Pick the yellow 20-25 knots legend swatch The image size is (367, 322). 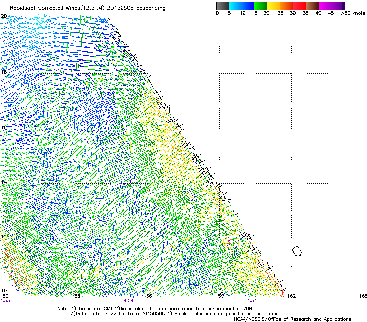coord(274,6)
